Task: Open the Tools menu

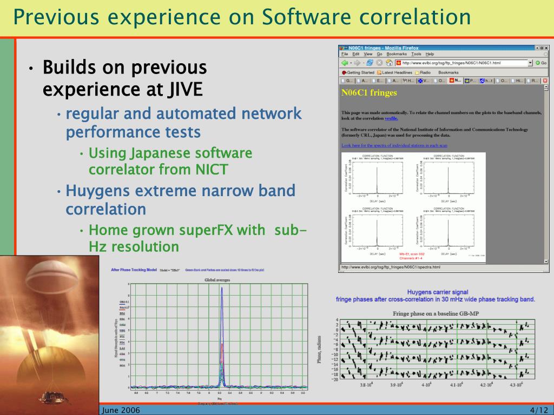Action: coord(416,54)
